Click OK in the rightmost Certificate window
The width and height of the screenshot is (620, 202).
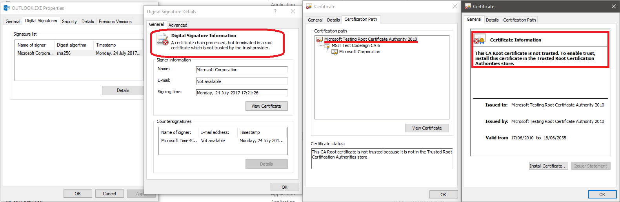click(x=602, y=195)
